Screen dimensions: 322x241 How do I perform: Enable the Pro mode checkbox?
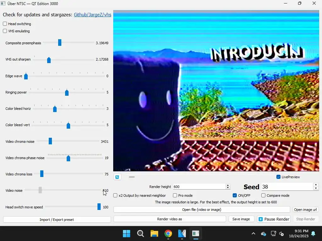(175, 195)
